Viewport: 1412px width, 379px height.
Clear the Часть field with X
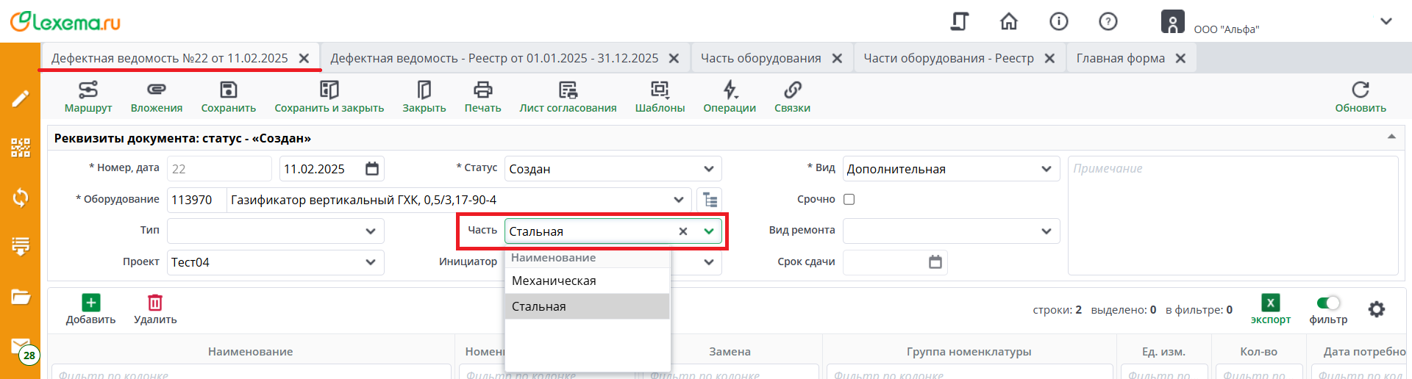coord(683,231)
